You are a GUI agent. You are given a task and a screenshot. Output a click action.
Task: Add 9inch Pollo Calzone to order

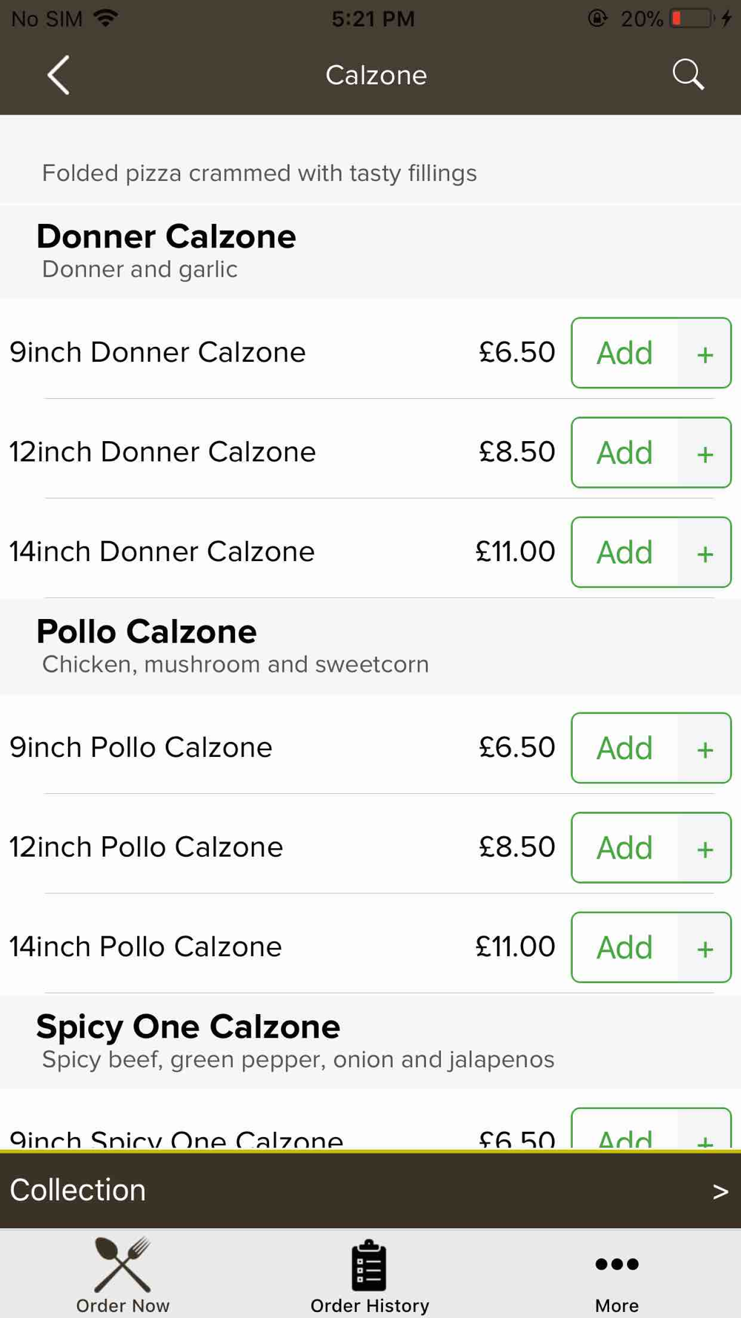tap(625, 749)
